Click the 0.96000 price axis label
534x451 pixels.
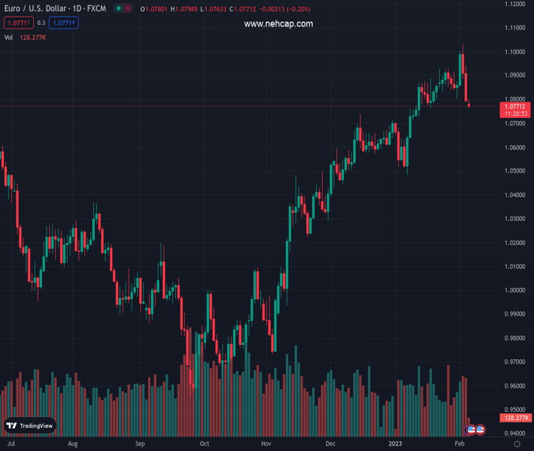pyautogui.click(x=515, y=386)
